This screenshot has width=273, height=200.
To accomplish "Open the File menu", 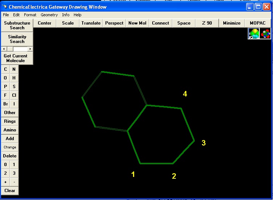I will [x=6, y=15].
